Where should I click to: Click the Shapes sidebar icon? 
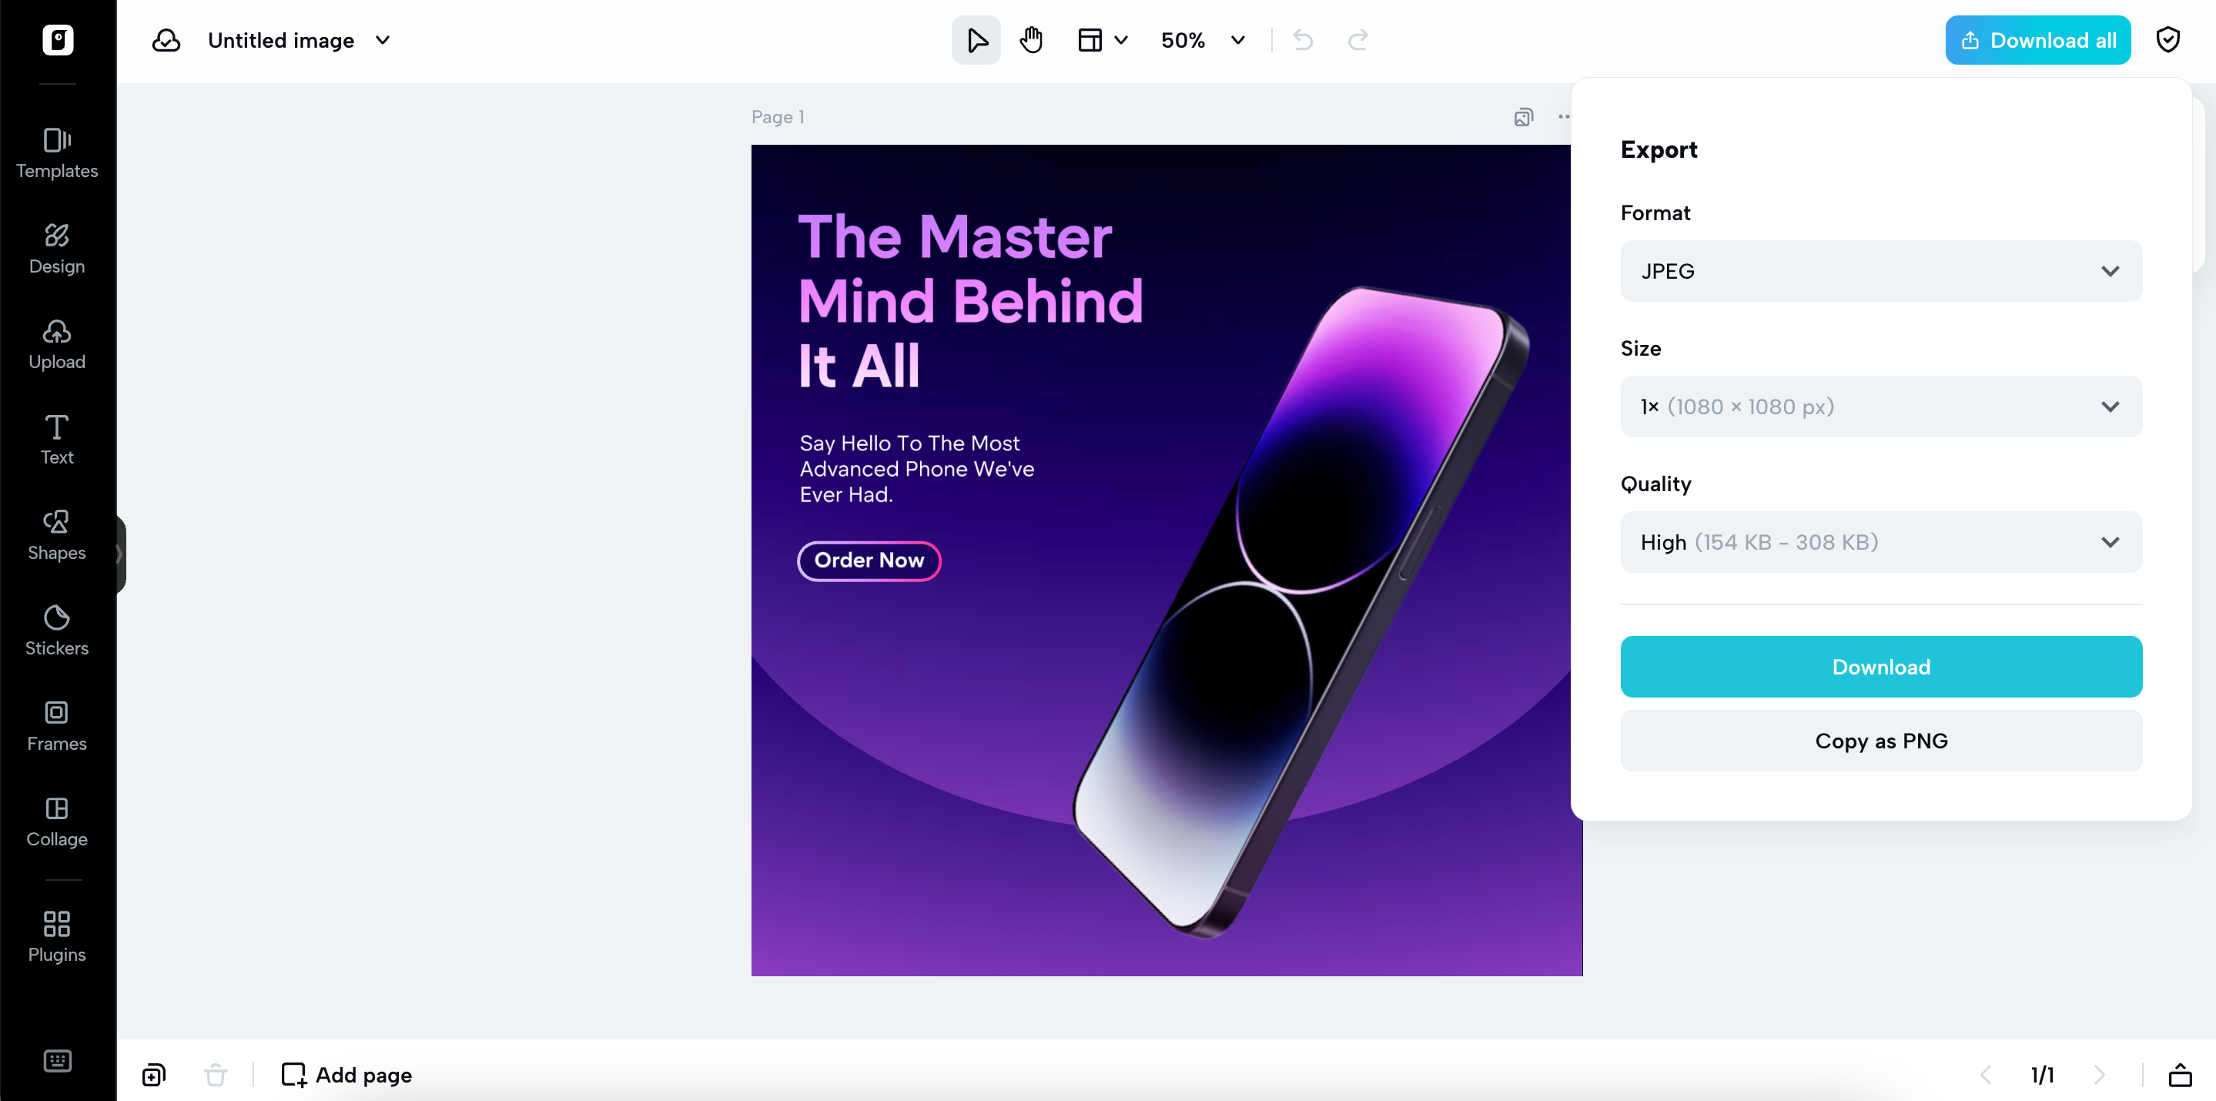pyautogui.click(x=57, y=535)
